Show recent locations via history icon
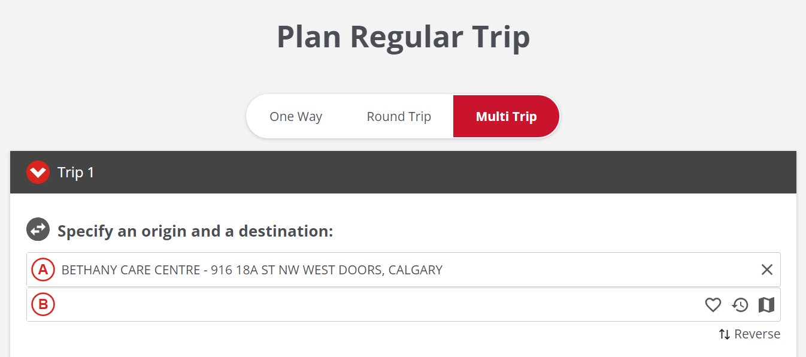 [x=740, y=305]
